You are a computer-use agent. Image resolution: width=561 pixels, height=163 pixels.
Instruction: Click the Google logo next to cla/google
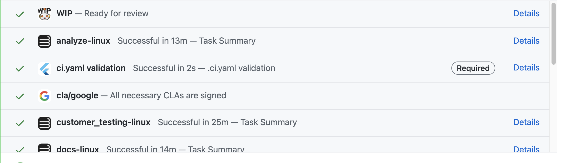tap(44, 95)
